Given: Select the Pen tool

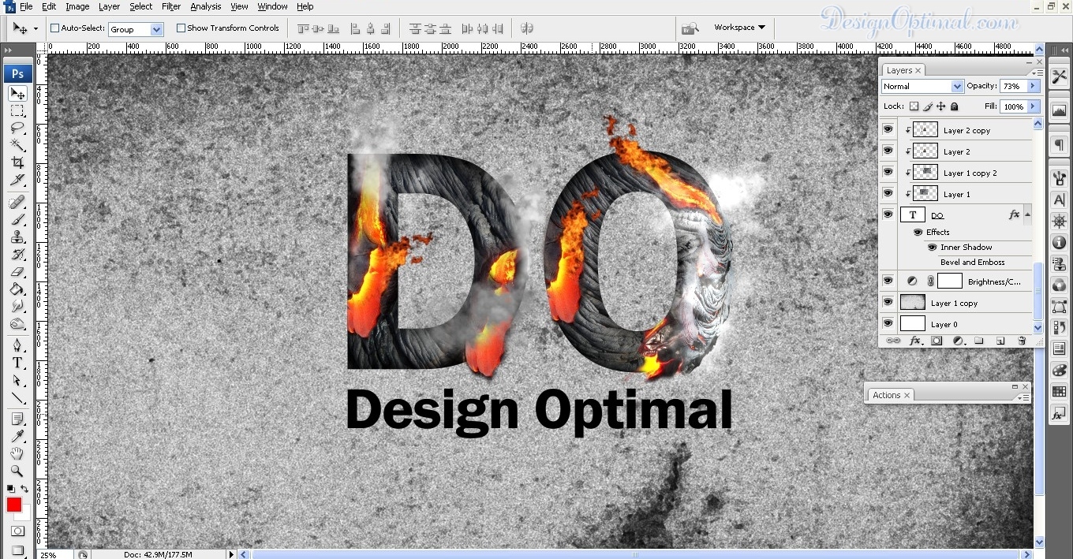Looking at the screenshot, I should pyautogui.click(x=17, y=345).
